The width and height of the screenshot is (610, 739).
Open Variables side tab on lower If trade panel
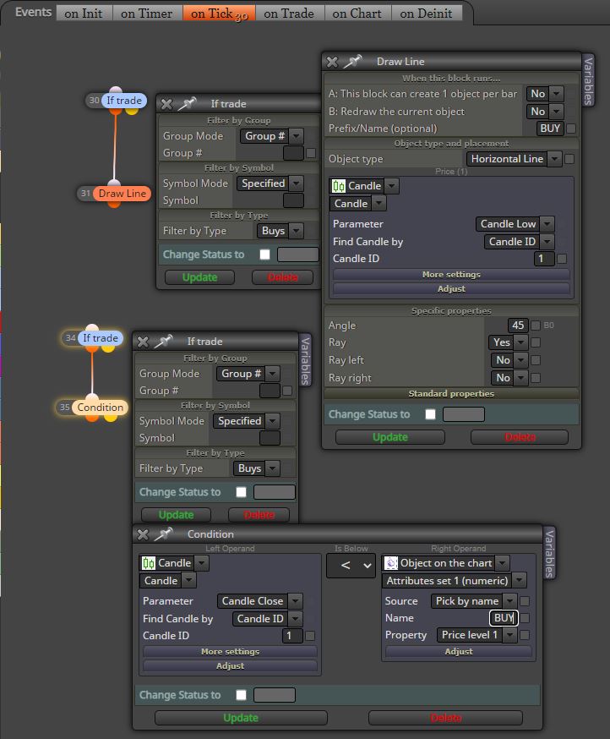coord(305,361)
